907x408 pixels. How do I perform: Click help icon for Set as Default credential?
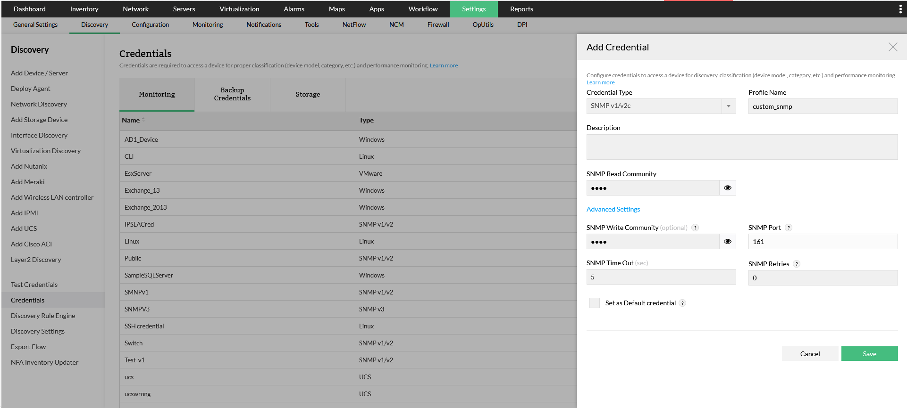682,303
